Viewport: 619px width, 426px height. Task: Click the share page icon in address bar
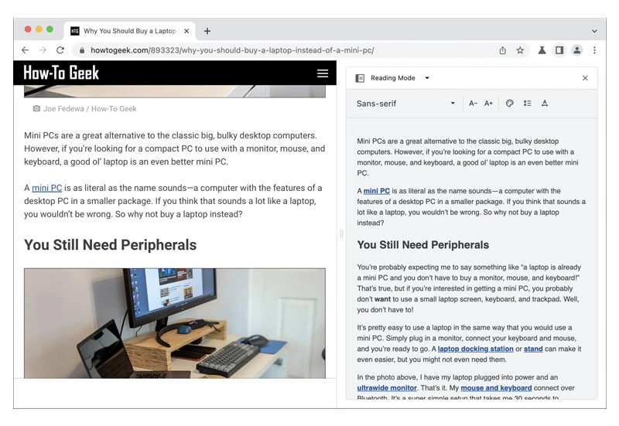(502, 50)
